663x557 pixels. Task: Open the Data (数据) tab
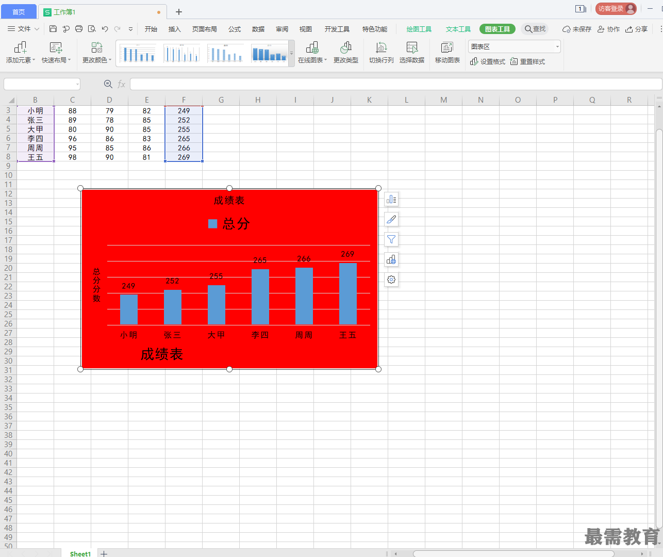(x=258, y=29)
